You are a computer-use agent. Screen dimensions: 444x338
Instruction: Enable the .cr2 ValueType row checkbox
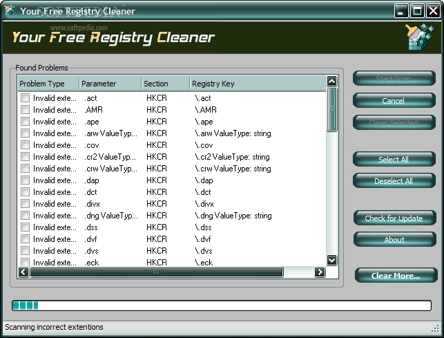click(25, 157)
